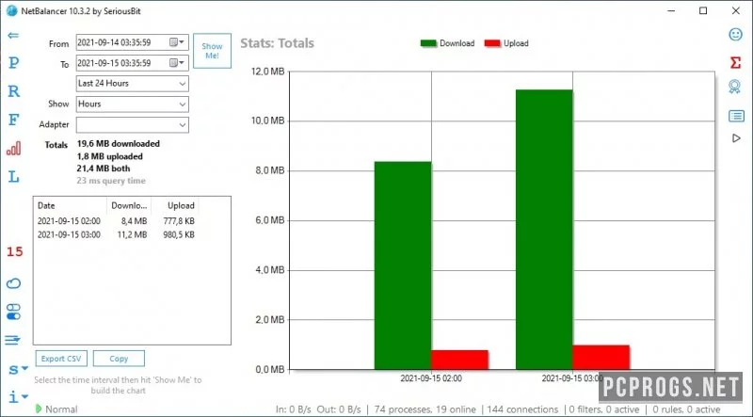
Task: Open the Filters view (F icon)
Action: (x=14, y=120)
